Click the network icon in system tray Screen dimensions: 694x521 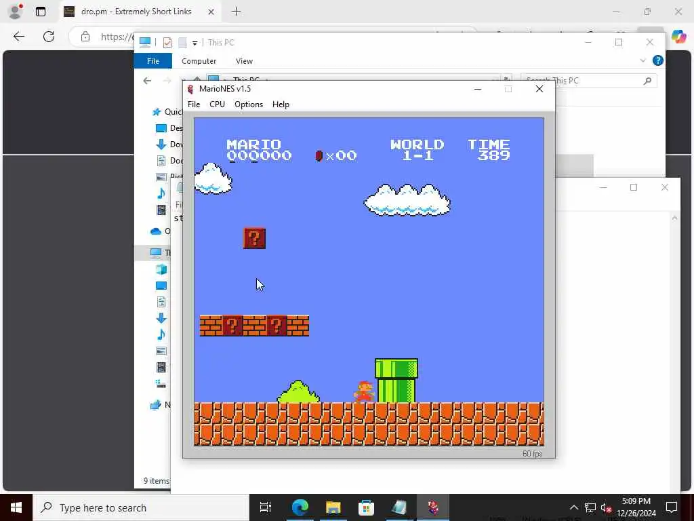coord(590,507)
